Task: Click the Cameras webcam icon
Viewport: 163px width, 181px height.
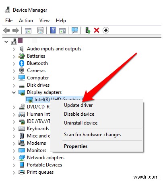Action: [22, 71]
